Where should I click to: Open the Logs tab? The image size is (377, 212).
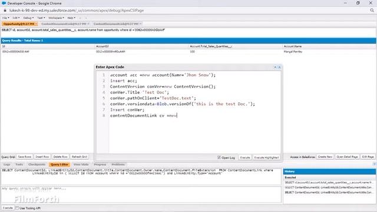7,164
